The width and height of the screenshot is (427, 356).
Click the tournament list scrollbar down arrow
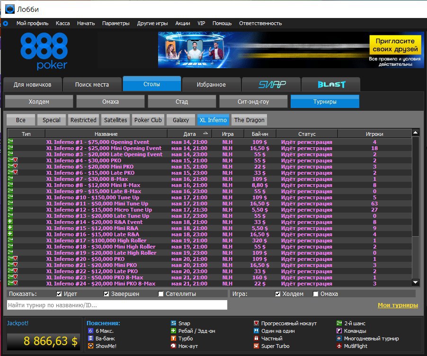pos(415,283)
